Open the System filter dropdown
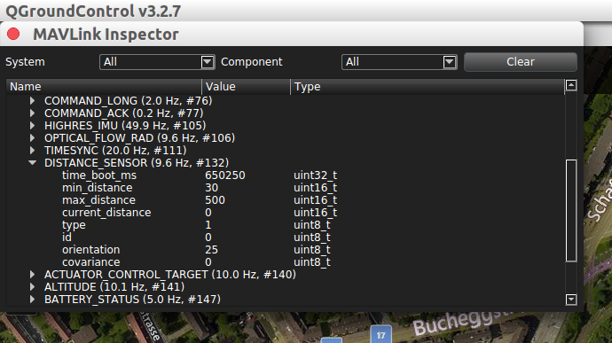This screenshot has width=612, height=343. click(157, 62)
